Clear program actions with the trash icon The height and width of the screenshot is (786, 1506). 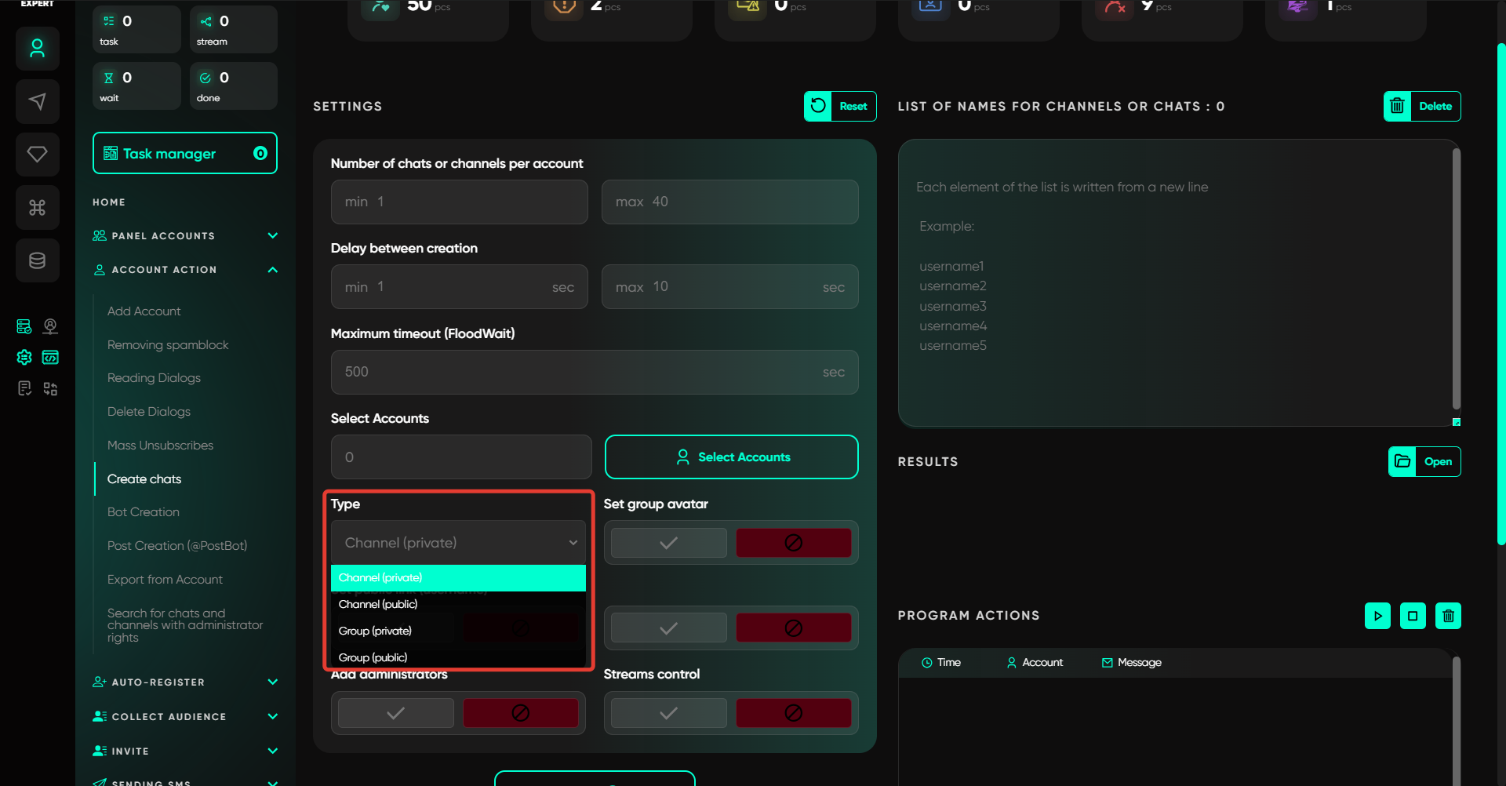(1448, 616)
